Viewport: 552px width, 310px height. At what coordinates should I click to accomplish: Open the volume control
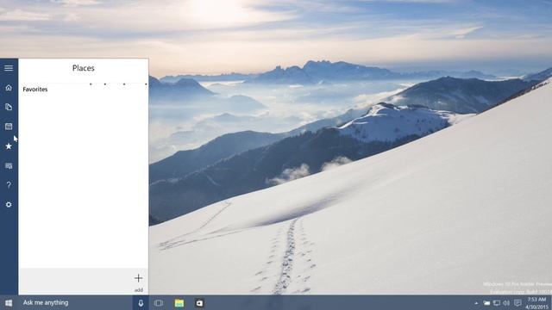point(506,303)
